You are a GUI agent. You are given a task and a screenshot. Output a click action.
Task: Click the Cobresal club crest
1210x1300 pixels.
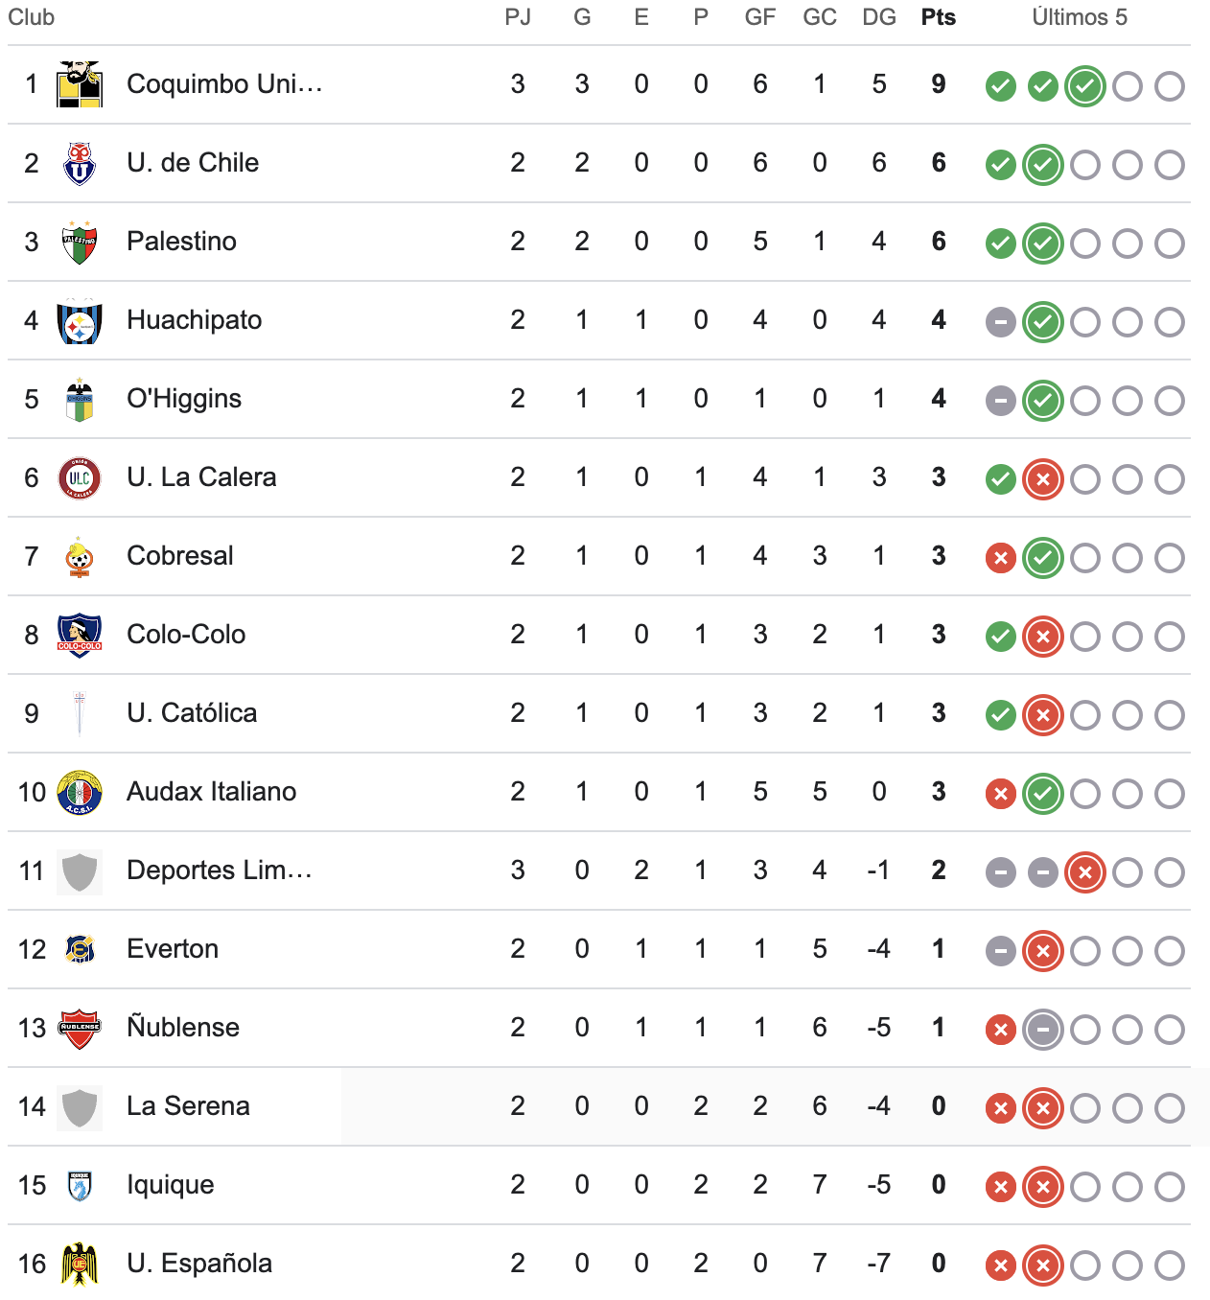click(x=80, y=556)
